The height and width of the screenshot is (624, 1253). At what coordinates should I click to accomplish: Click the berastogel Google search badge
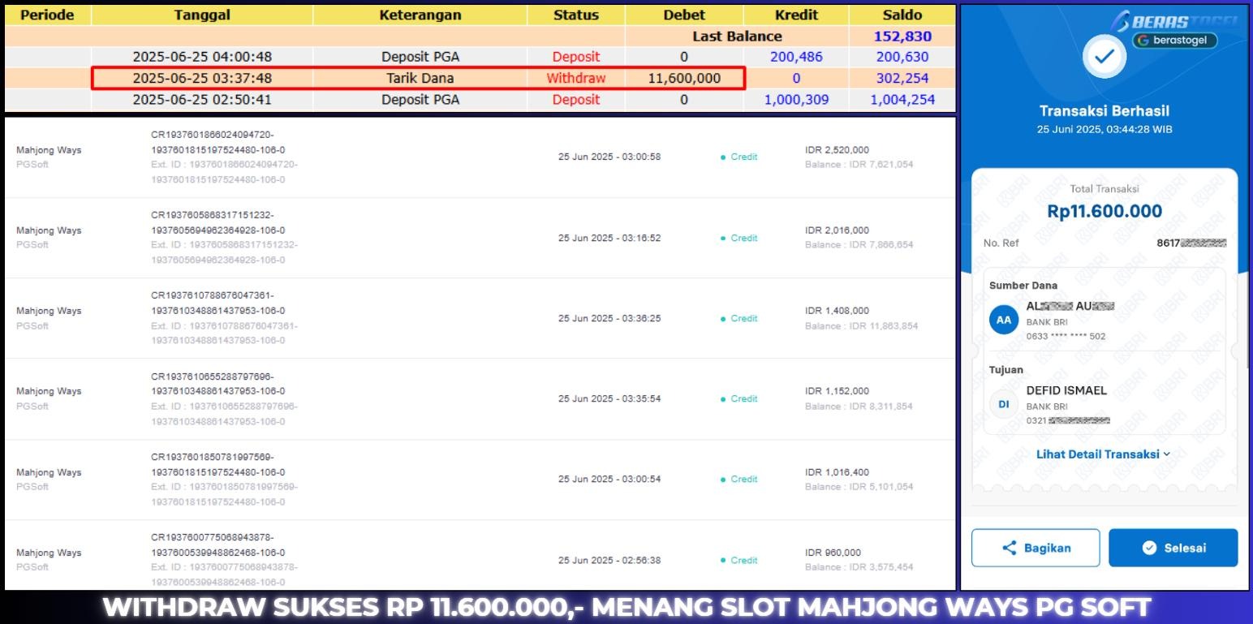tap(1173, 40)
